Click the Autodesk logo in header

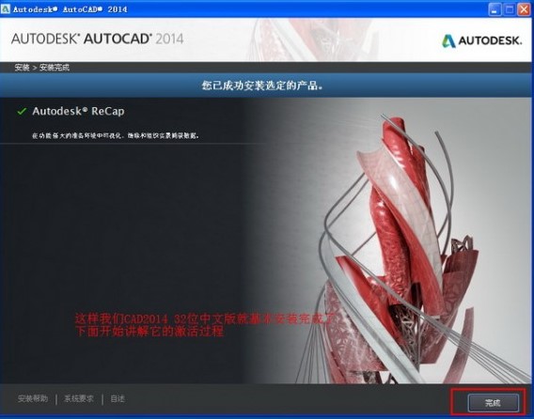tap(482, 40)
